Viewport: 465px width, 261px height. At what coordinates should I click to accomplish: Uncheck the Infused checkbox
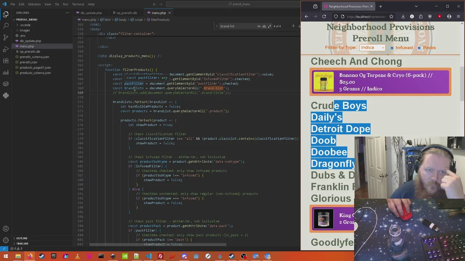coord(392,48)
